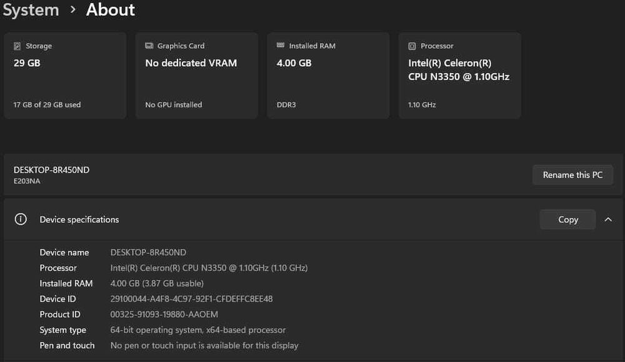Click the System type value text

pos(197,330)
